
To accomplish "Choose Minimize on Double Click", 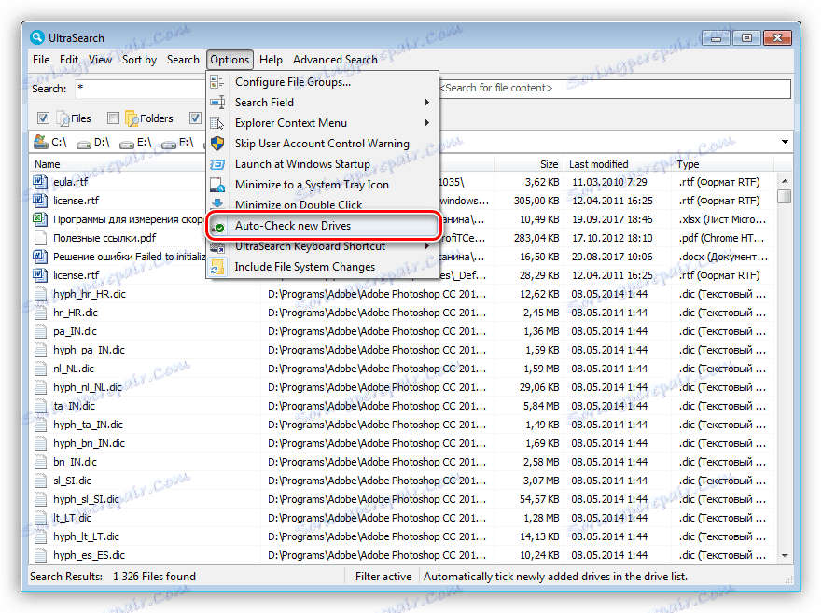I will [x=323, y=205].
